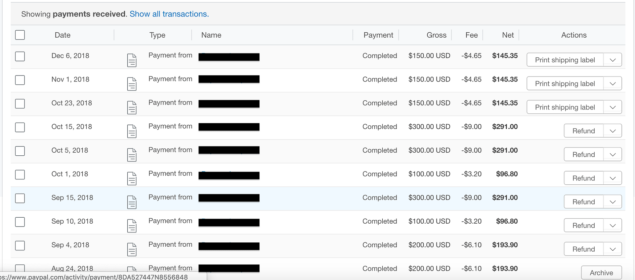Open dropdown arrow beside Refund on Oct 15, 2018

tap(613, 131)
